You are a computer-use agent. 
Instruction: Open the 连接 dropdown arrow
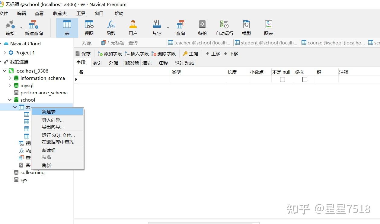point(21,28)
